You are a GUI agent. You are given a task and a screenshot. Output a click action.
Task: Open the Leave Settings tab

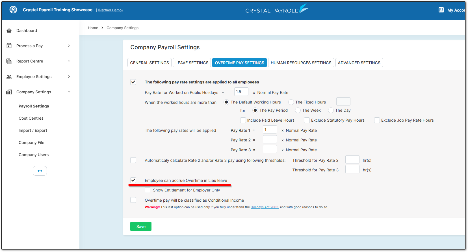pos(192,63)
